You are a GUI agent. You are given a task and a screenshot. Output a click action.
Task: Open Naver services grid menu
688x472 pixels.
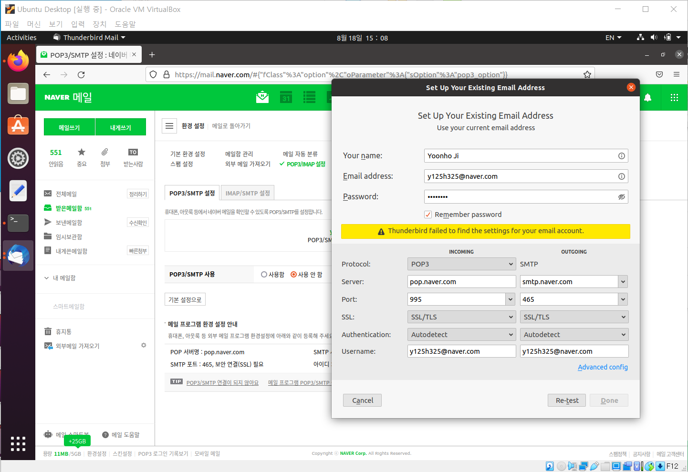674,97
